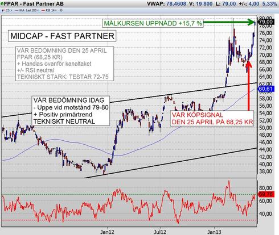Screen dimensions: 279x235
Task: Click the TEKNISKT STARK: TESTAR 72-75 text
Action: [x=63, y=77]
